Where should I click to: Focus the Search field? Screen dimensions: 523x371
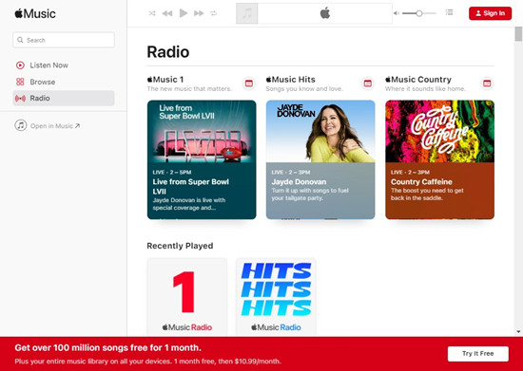64,40
